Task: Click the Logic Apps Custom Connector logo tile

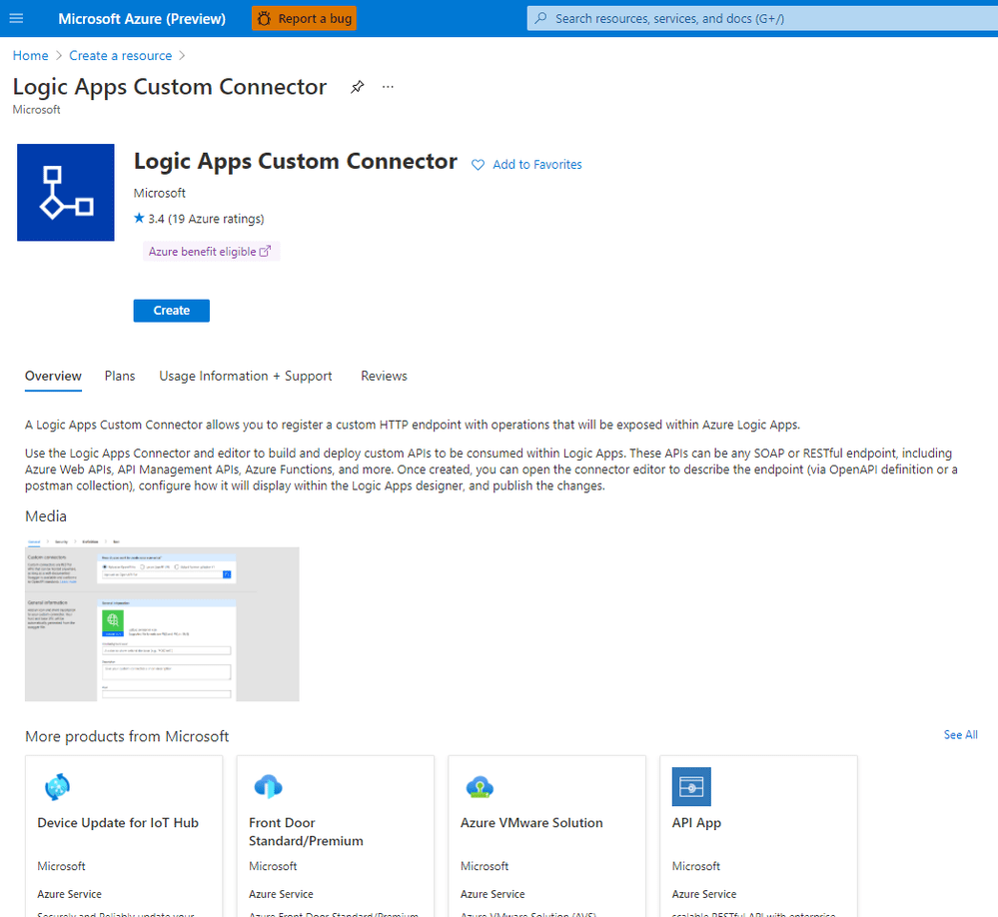Action: 65,192
